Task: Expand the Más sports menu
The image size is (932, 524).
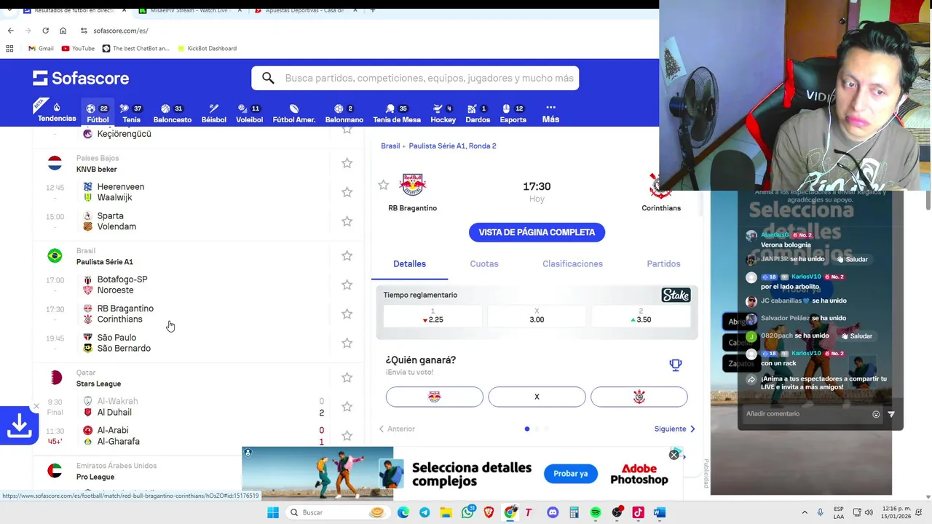Action: tap(550, 113)
